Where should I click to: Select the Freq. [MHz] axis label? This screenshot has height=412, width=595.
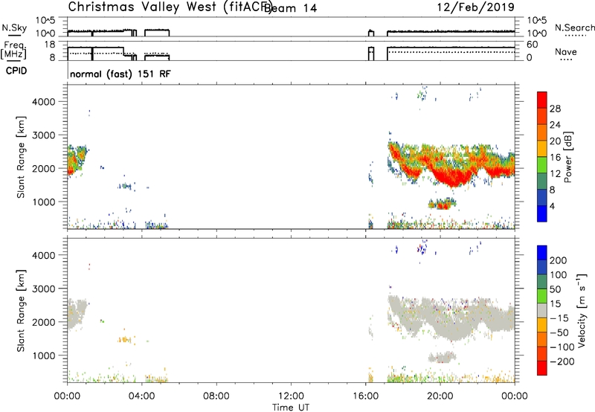[13, 51]
